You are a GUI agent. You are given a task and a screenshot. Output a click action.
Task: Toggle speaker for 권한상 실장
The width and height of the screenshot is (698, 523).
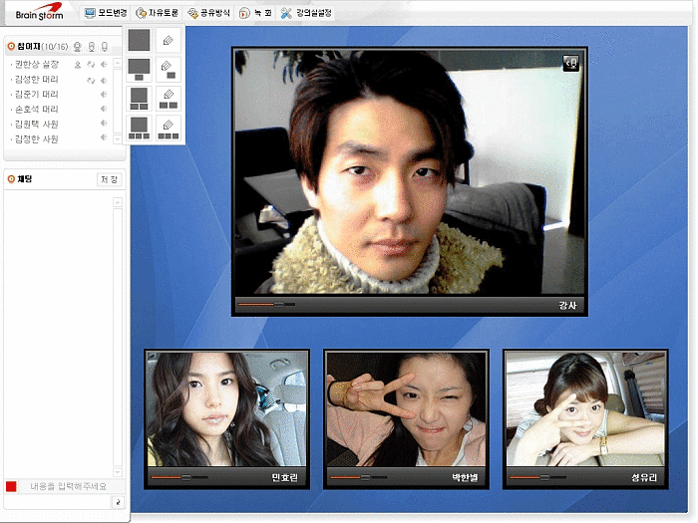tap(103, 64)
